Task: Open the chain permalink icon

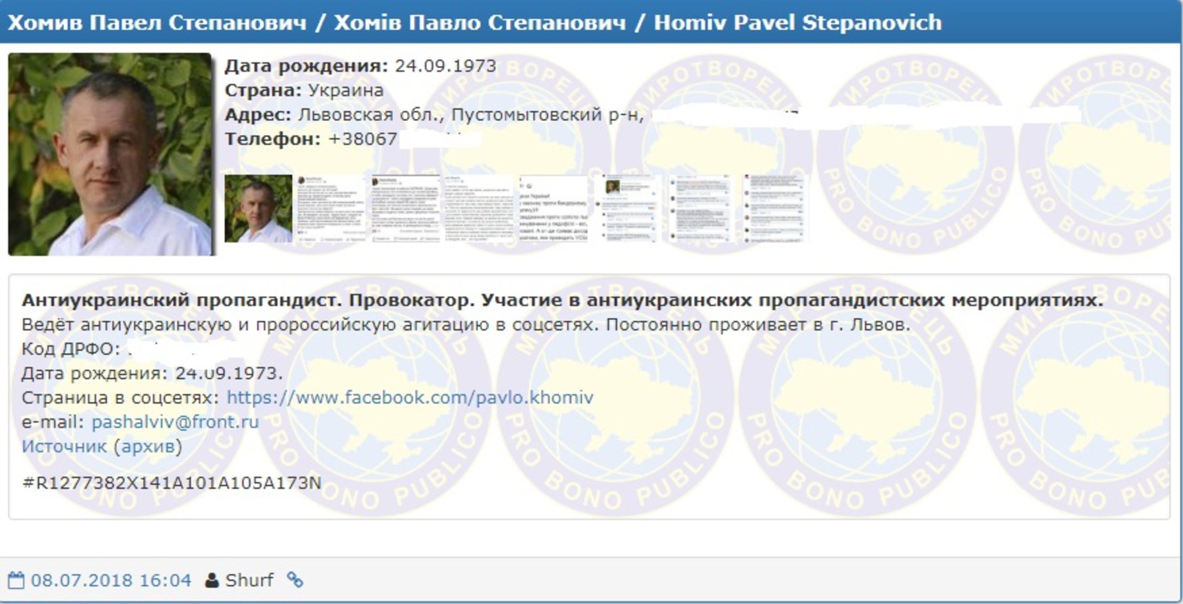Action: point(295,580)
